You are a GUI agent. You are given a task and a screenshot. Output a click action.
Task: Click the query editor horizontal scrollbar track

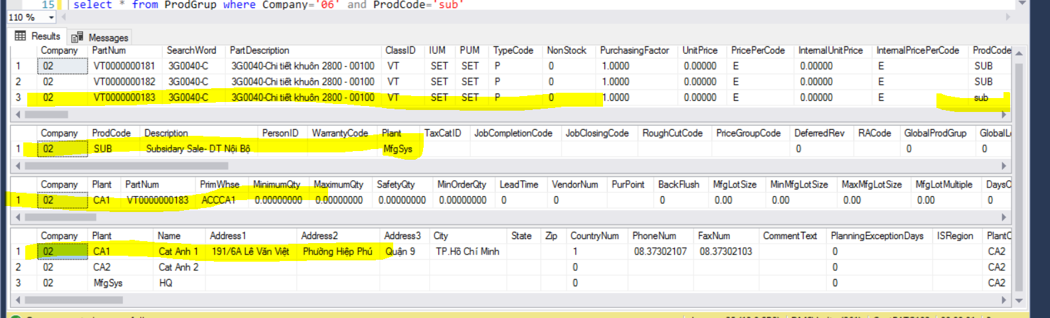pos(535,17)
